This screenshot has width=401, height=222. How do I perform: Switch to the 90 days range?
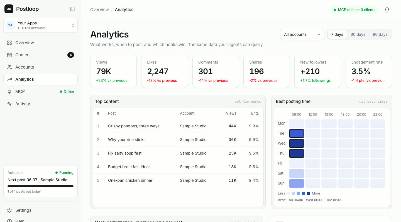380,34
